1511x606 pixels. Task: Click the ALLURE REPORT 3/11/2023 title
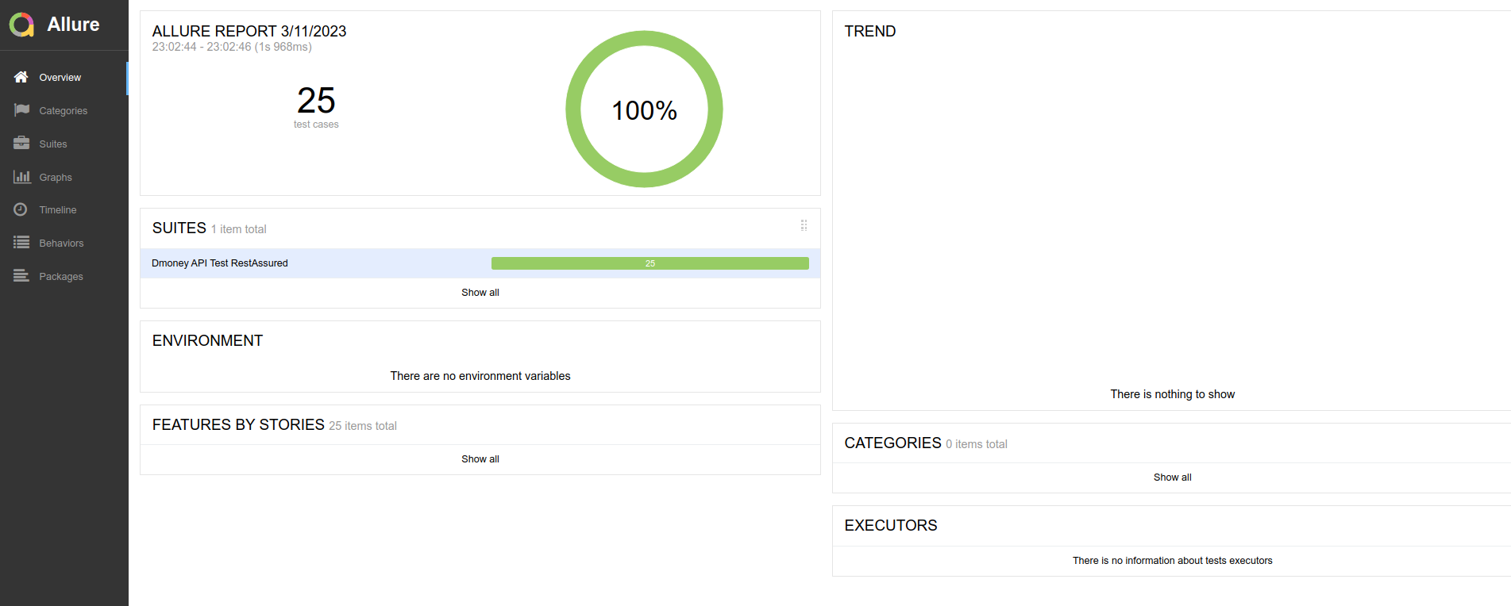(x=249, y=31)
